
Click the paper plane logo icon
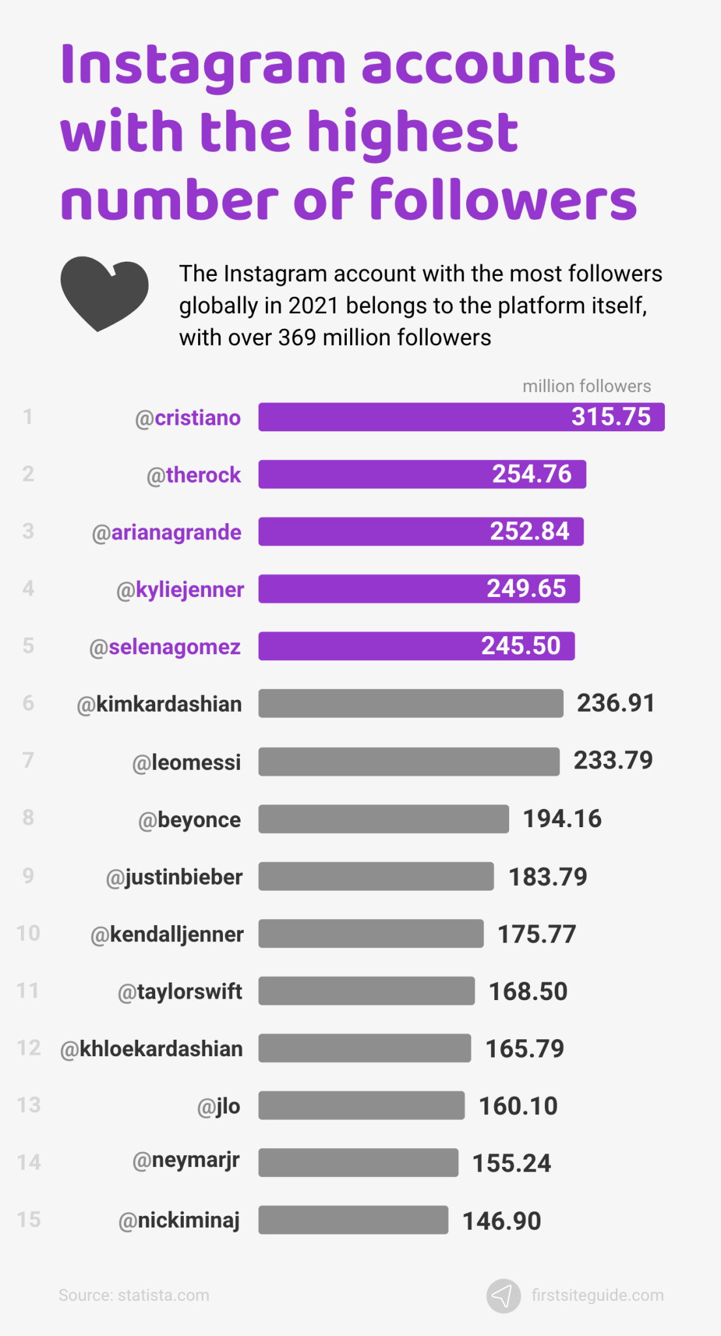(503, 1296)
